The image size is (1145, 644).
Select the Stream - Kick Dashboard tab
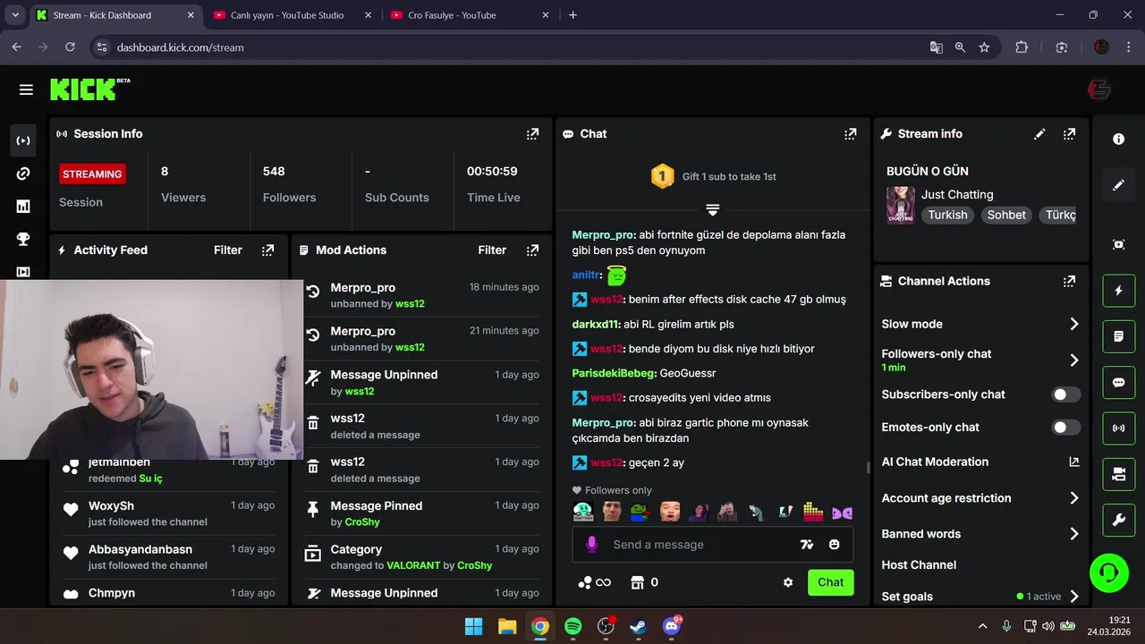tap(117, 15)
